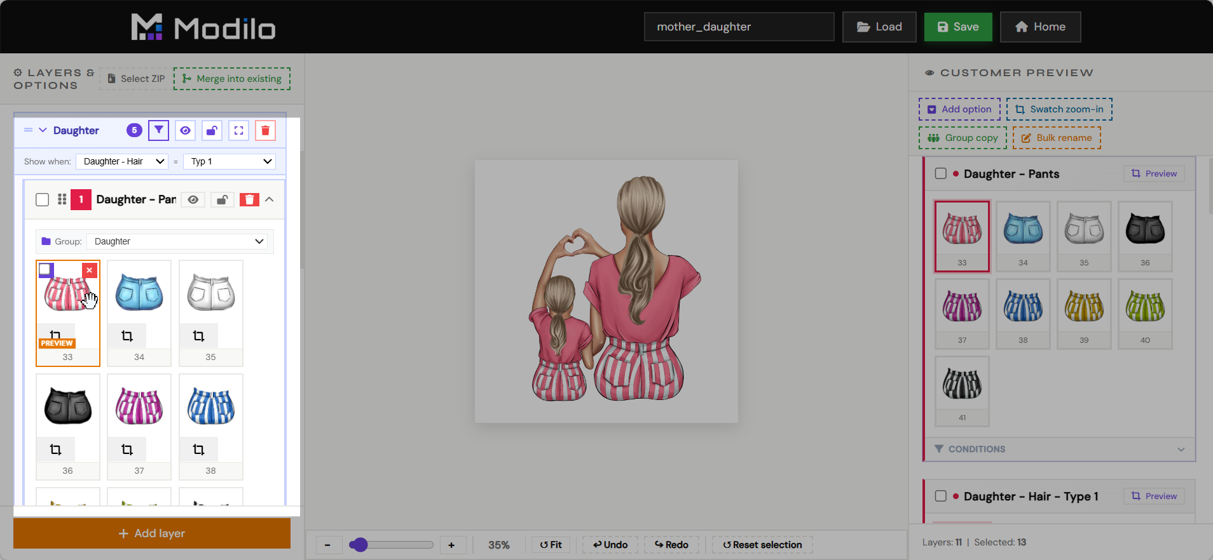The image size is (1213, 560).
Task: Click Add option in Customer Preview
Action: 959,109
